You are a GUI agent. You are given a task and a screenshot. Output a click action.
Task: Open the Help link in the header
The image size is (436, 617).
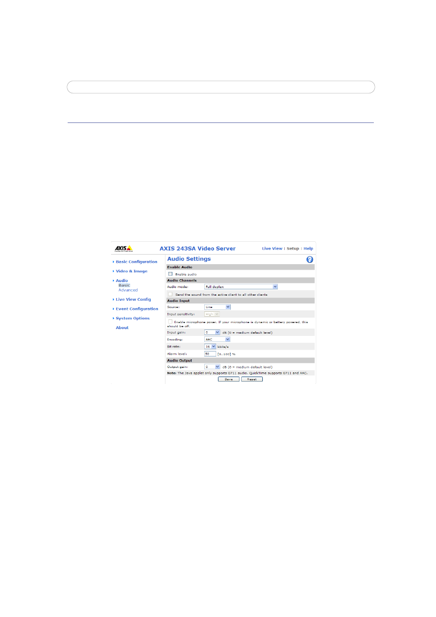308,249
